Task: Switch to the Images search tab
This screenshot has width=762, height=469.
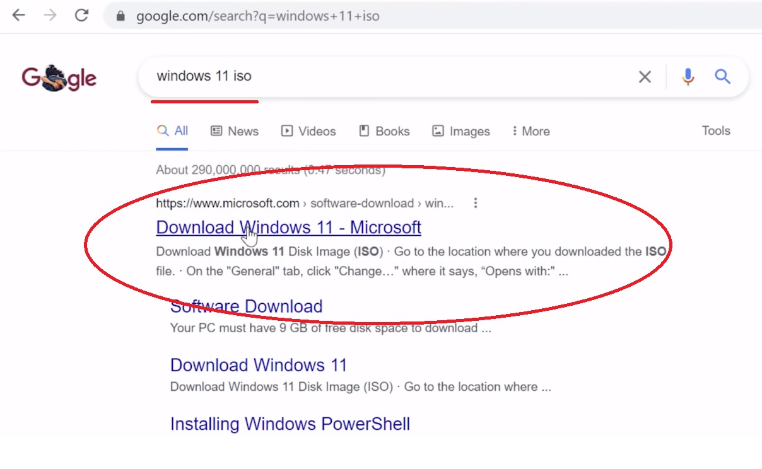Action: tap(461, 130)
